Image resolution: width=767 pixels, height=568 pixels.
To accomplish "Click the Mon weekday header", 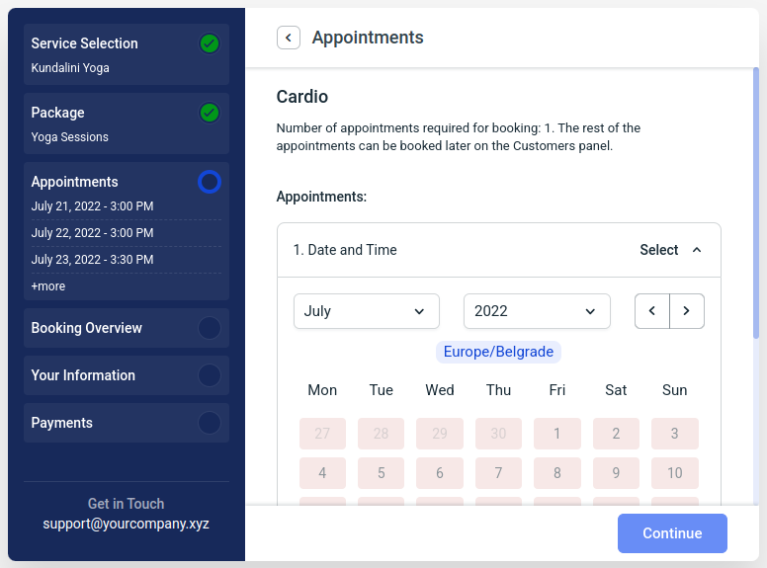I will [322, 390].
